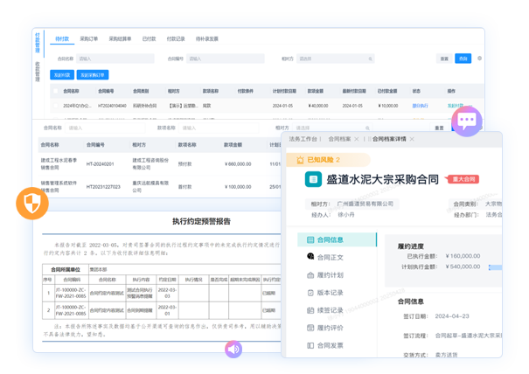Click the orange shield security icon
The height and width of the screenshot is (374, 529).
click(31, 204)
